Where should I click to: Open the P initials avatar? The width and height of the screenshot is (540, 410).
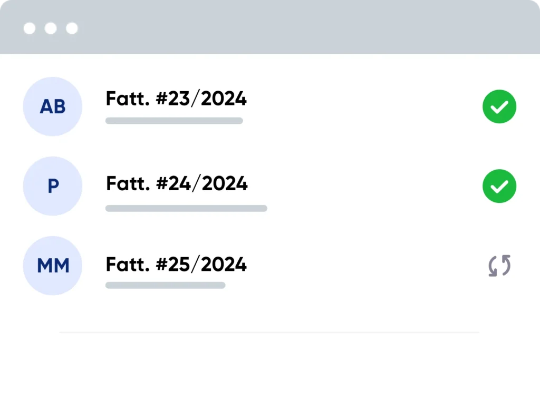(53, 186)
